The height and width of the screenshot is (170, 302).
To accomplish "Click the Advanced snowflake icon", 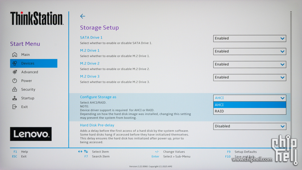I will [x=15, y=72].
